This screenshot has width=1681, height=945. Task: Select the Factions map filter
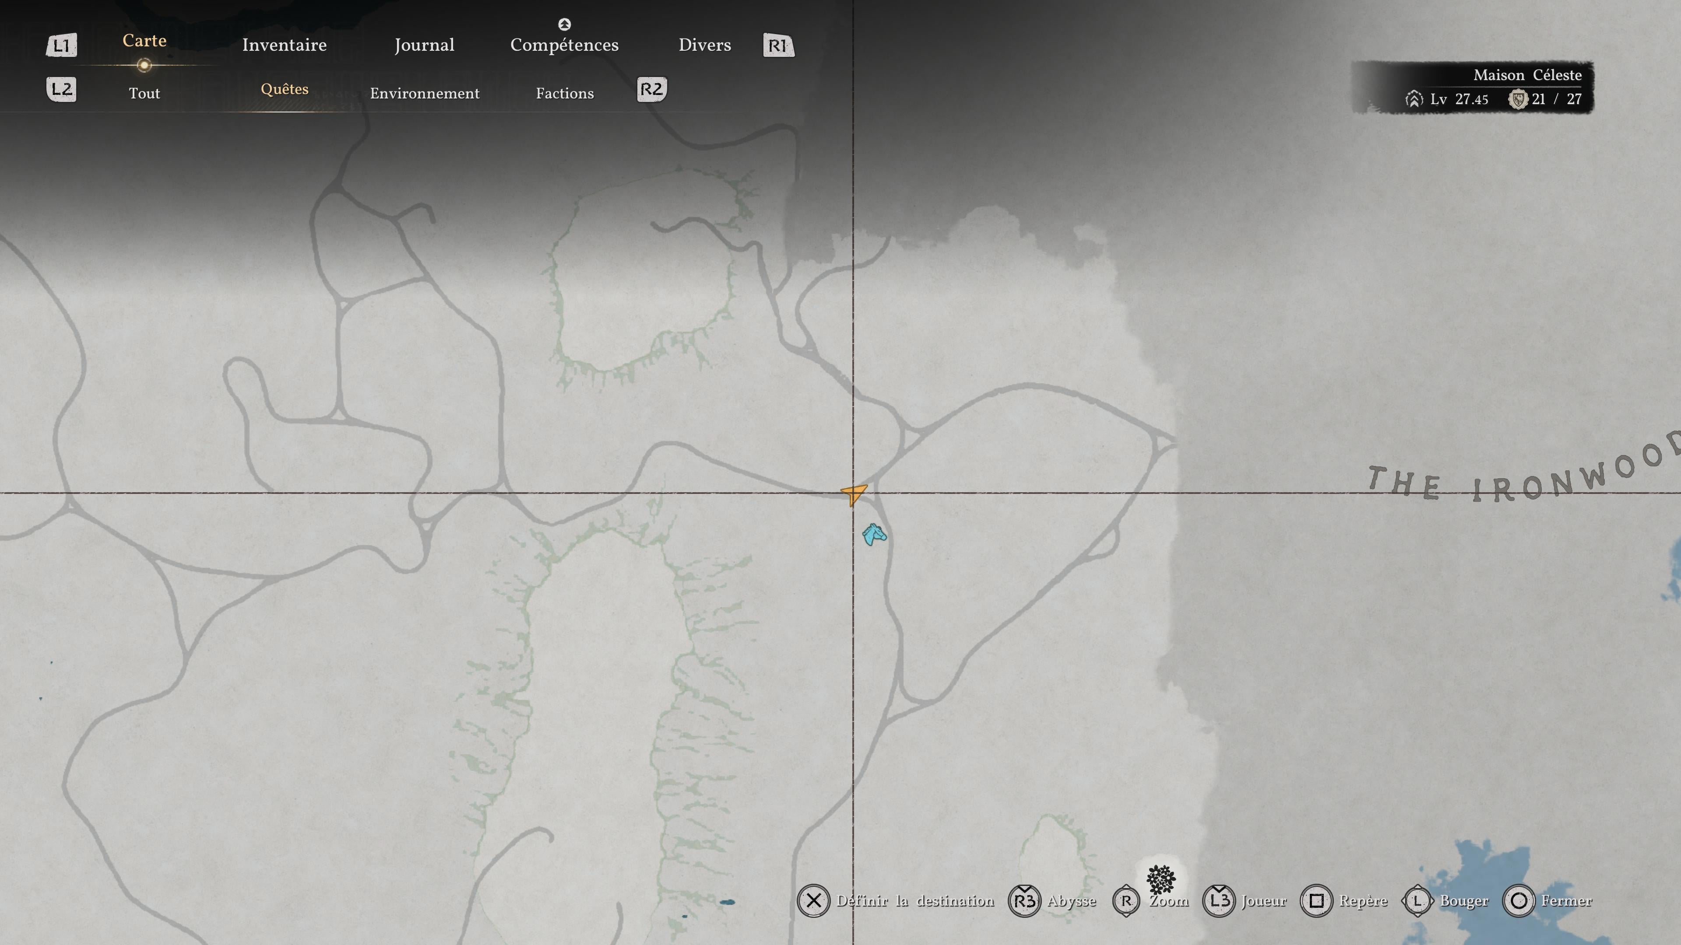565,93
